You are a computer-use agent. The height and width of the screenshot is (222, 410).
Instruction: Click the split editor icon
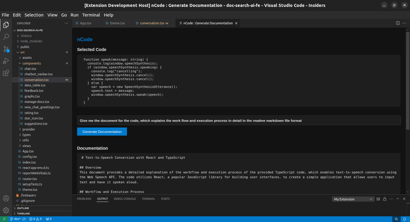coord(398,23)
